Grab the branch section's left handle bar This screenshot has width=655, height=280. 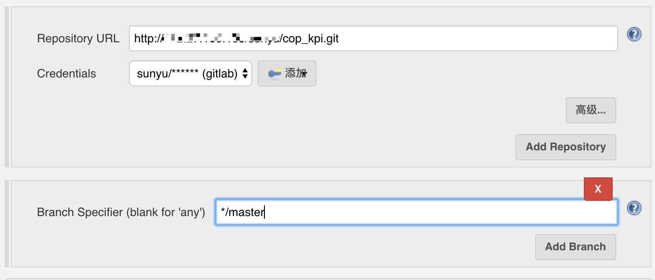pyautogui.click(x=7, y=224)
